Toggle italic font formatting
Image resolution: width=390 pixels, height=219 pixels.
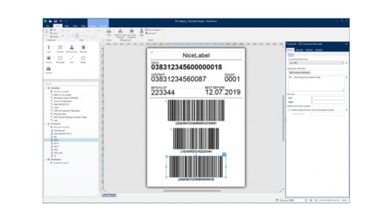[x=66, y=36]
